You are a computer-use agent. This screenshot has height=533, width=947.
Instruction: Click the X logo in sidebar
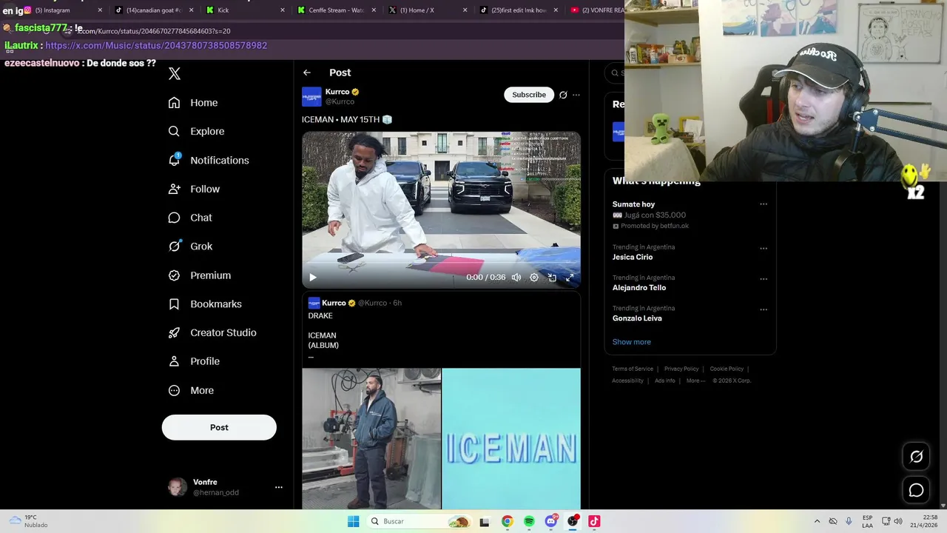pyautogui.click(x=175, y=73)
